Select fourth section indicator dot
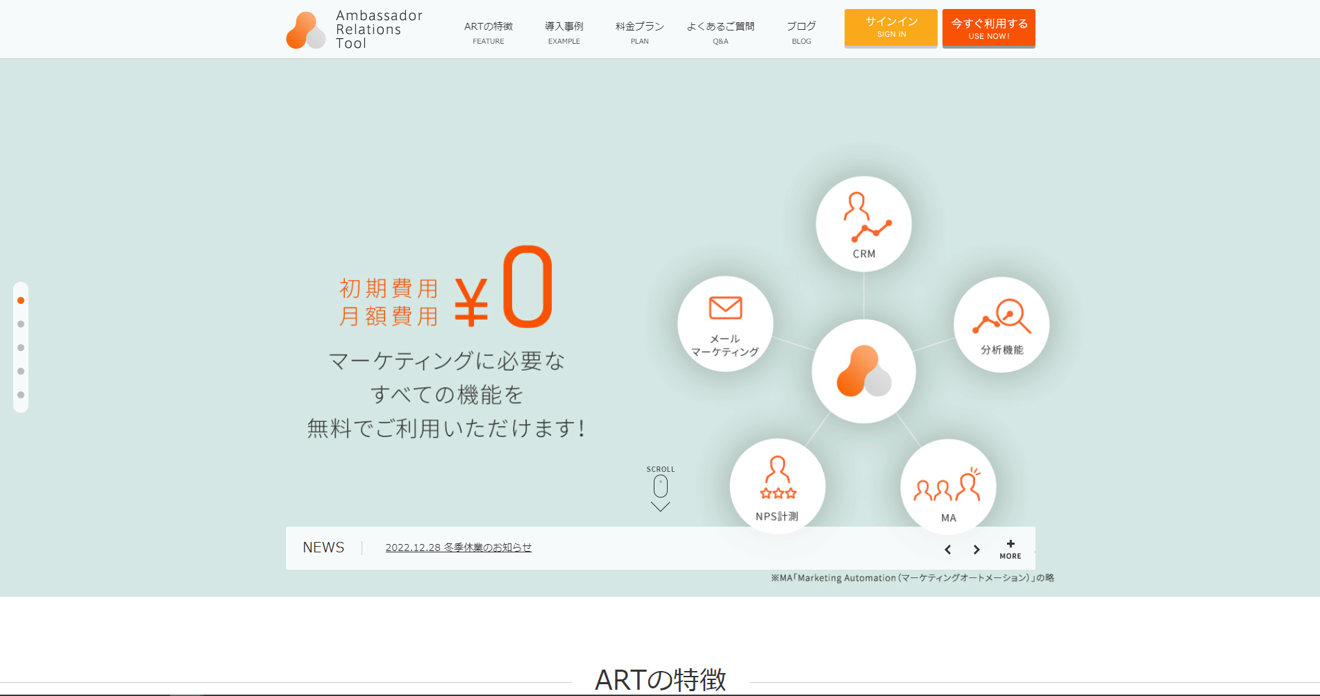 pos(21,371)
